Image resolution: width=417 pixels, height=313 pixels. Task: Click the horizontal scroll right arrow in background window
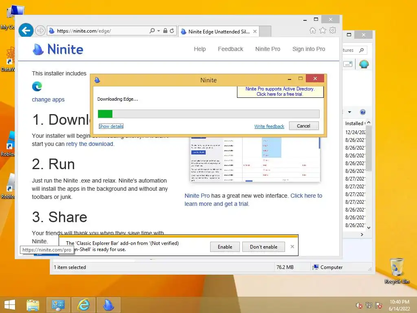tap(362, 234)
